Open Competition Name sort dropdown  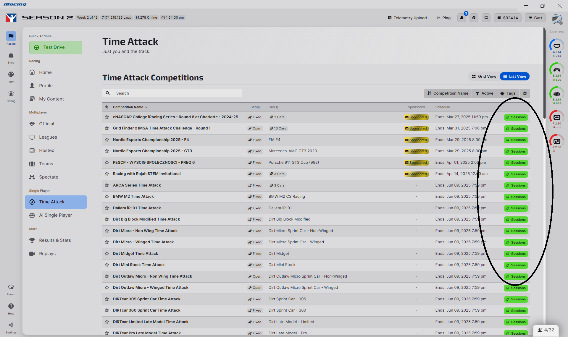(448, 93)
